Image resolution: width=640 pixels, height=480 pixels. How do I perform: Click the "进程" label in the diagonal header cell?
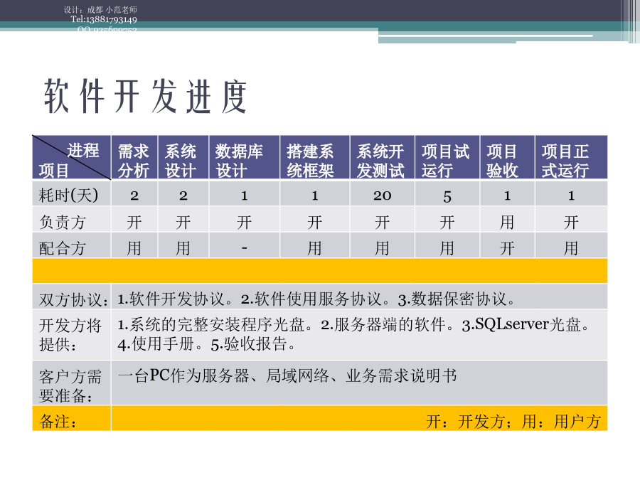[x=83, y=150]
